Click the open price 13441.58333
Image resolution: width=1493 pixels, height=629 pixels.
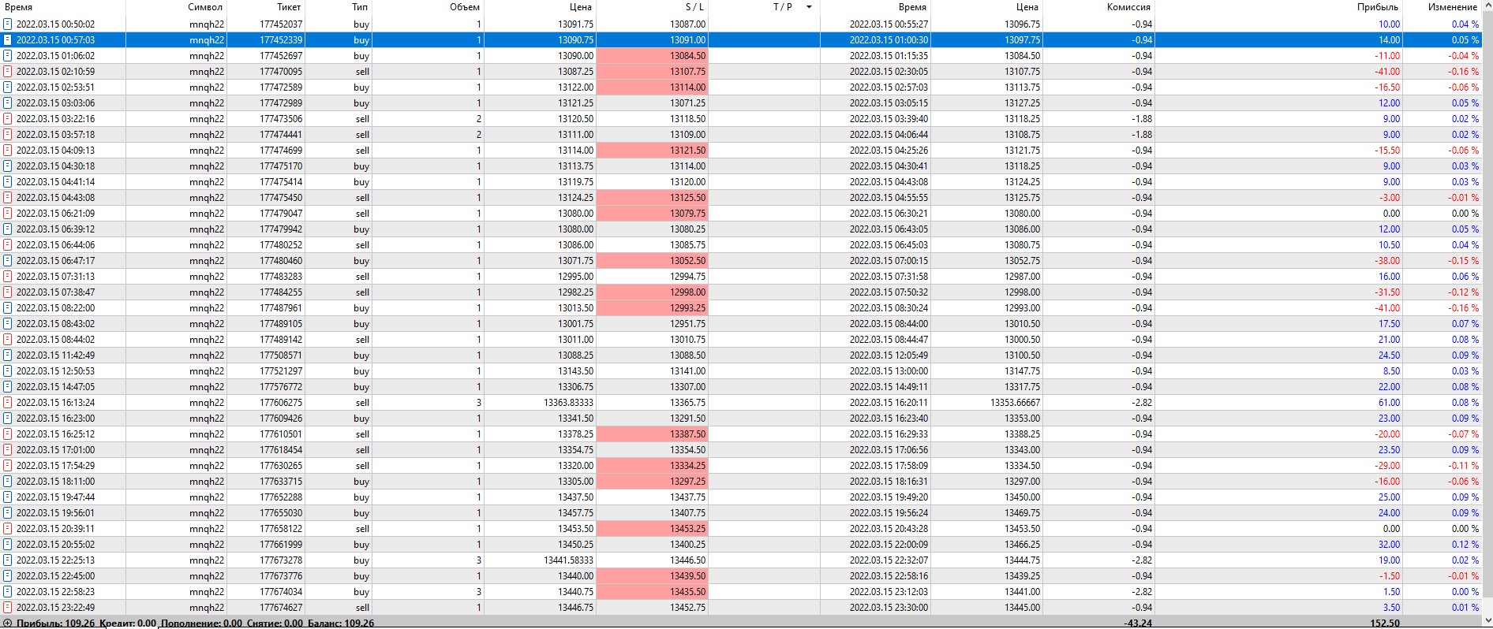pyautogui.click(x=568, y=560)
